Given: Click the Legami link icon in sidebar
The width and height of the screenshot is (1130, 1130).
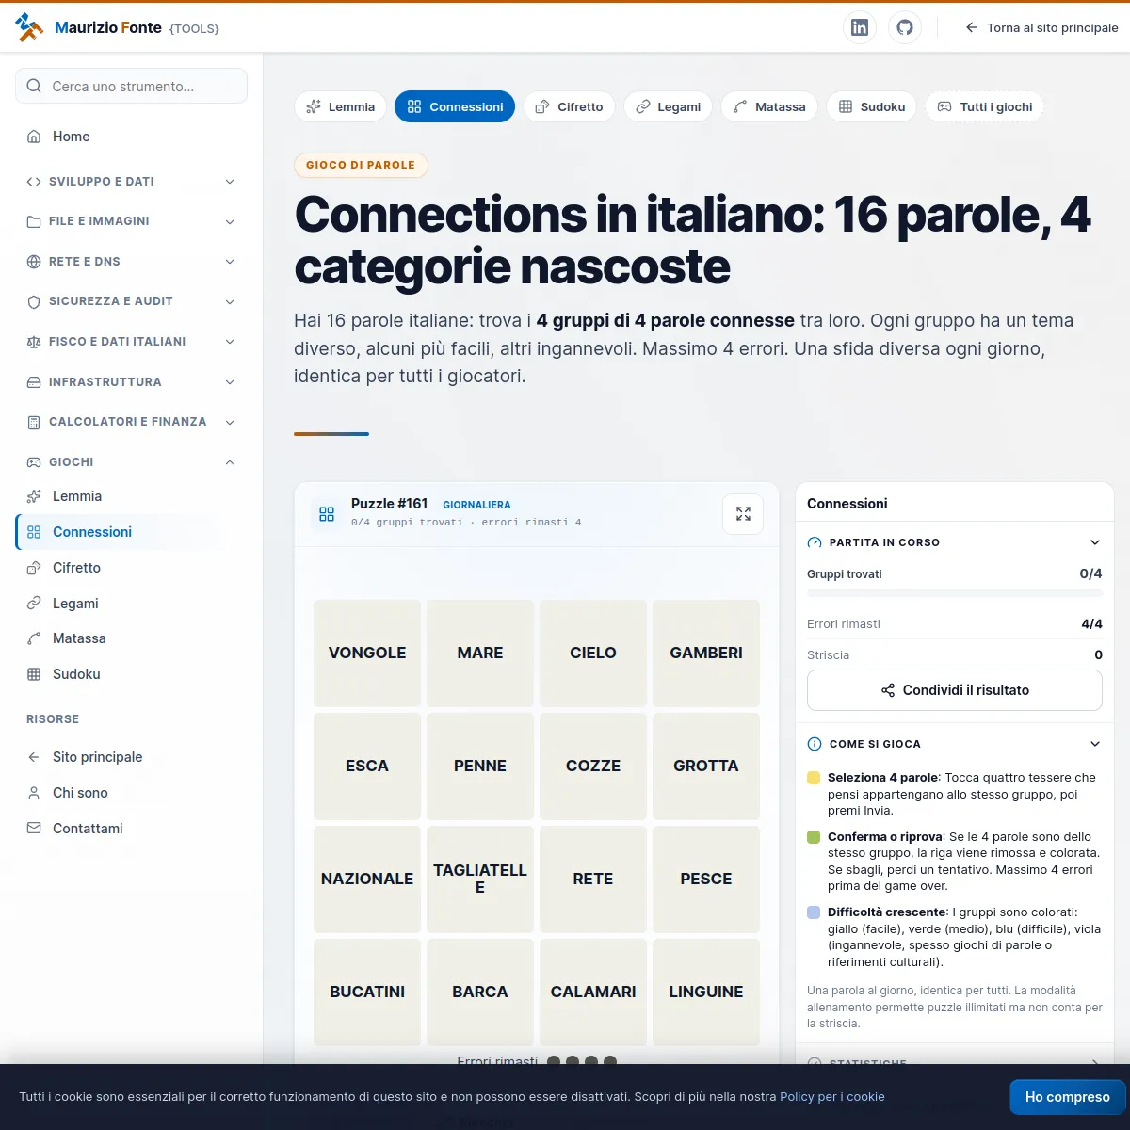Looking at the screenshot, I should [x=34, y=604].
